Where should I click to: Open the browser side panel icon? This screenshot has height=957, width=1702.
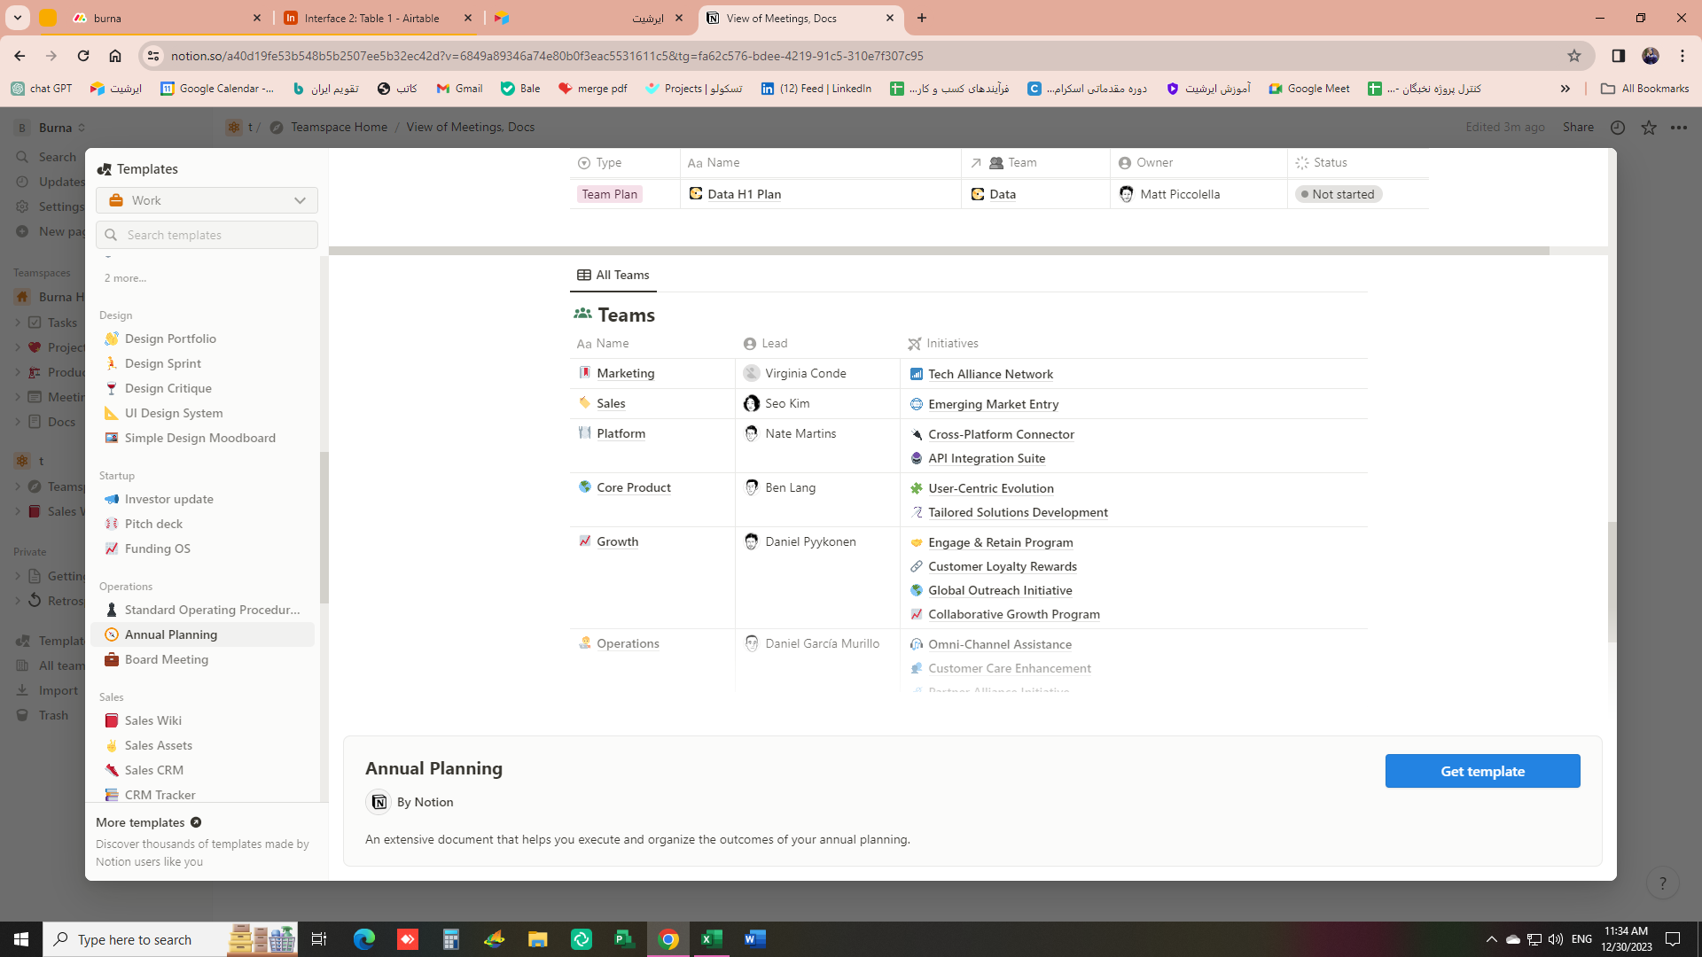click(1619, 56)
